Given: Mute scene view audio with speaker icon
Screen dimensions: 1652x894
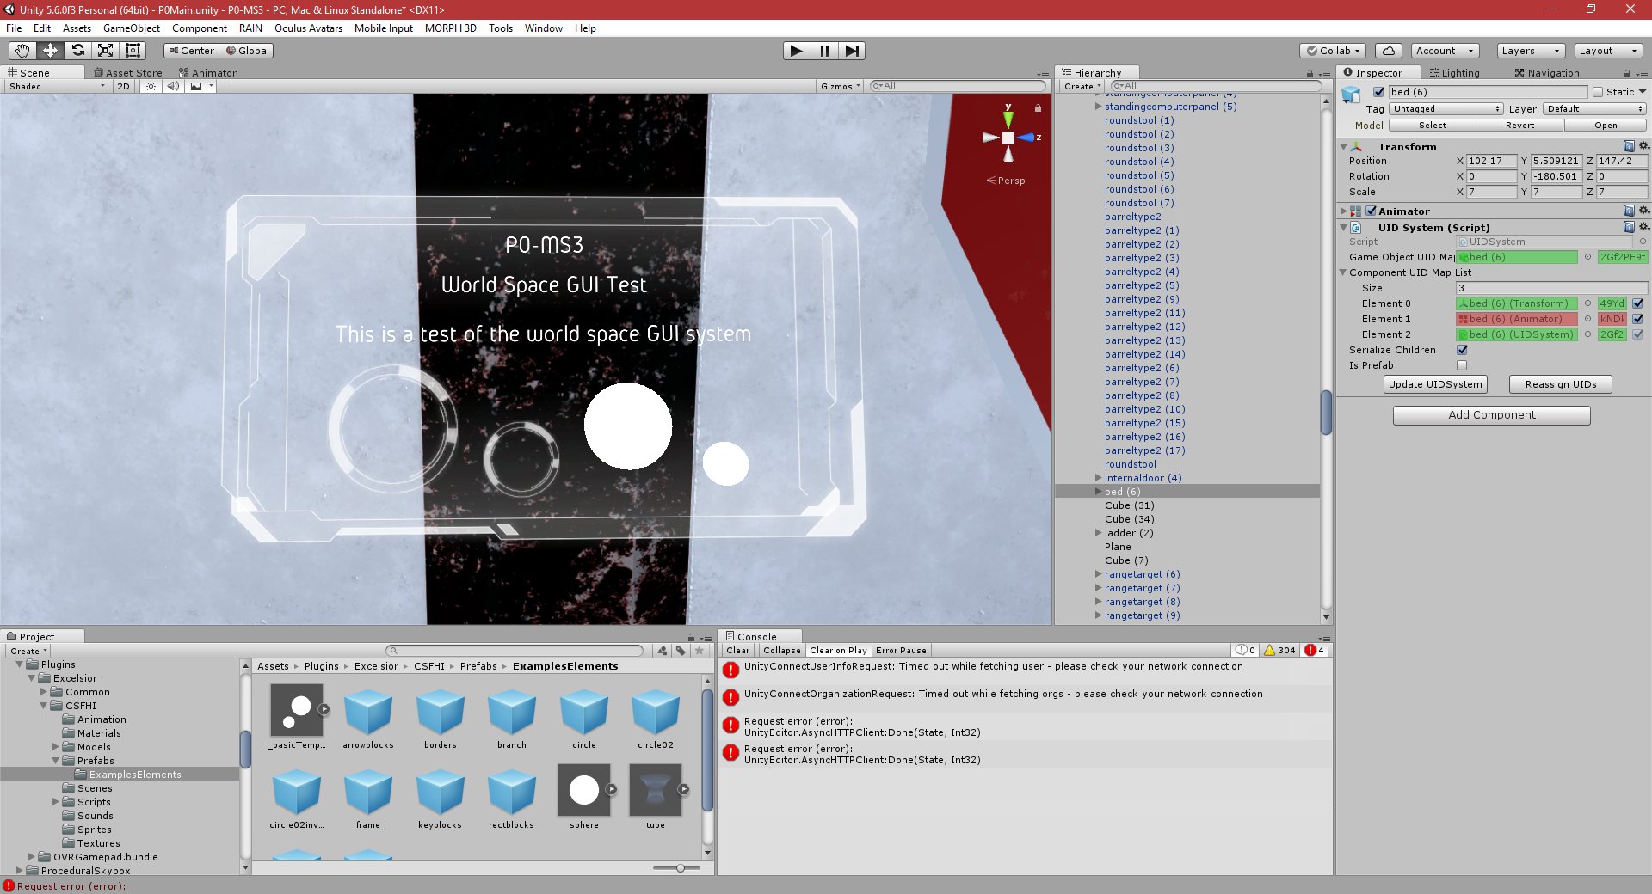Looking at the screenshot, I should (174, 86).
